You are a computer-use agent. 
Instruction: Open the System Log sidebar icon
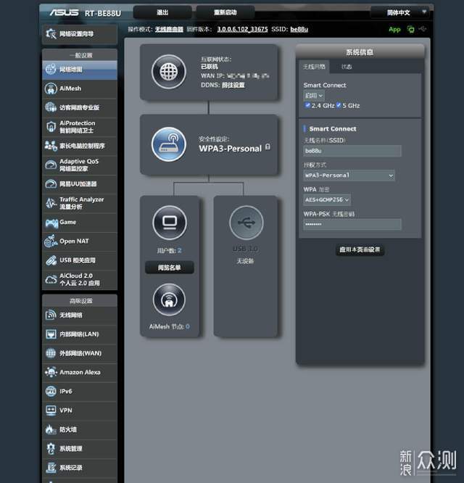point(51,468)
